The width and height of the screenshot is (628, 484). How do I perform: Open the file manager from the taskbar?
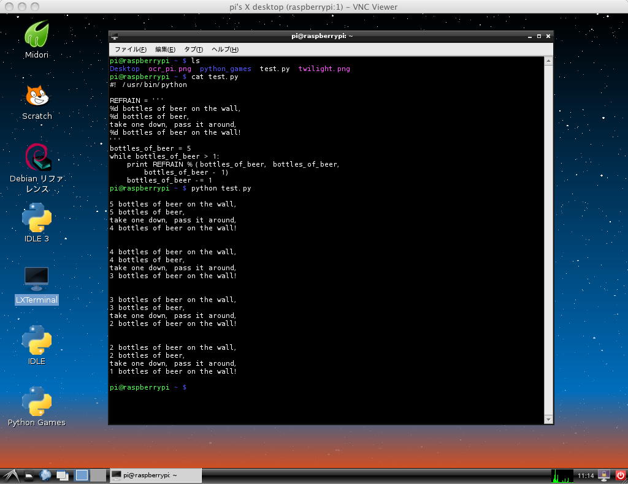pos(29,475)
